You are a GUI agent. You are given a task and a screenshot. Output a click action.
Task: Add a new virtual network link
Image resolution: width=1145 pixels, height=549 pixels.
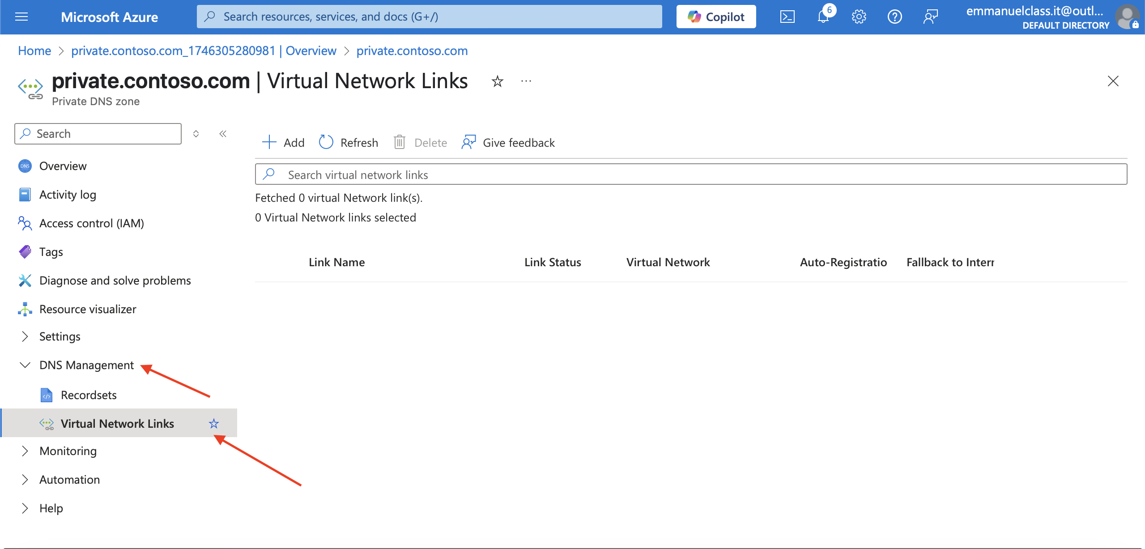[x=283, y=142]
